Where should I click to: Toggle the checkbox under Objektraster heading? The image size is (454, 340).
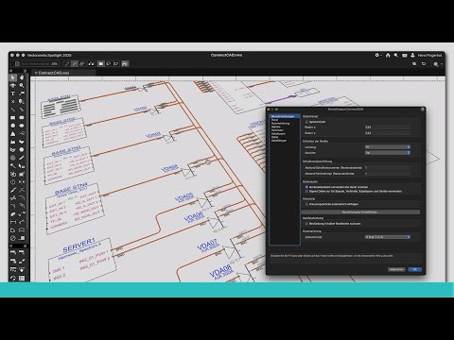[x=306, y=122]
